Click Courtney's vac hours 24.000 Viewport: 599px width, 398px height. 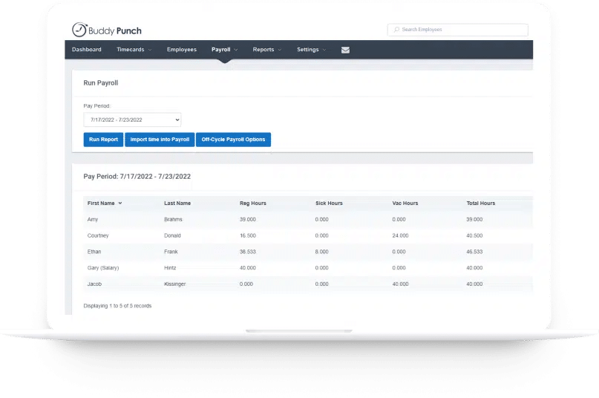[400, 235]
